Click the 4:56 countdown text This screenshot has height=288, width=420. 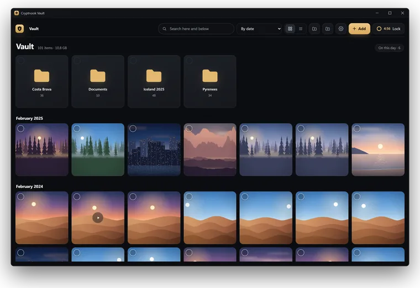click(x=387, y=29)
